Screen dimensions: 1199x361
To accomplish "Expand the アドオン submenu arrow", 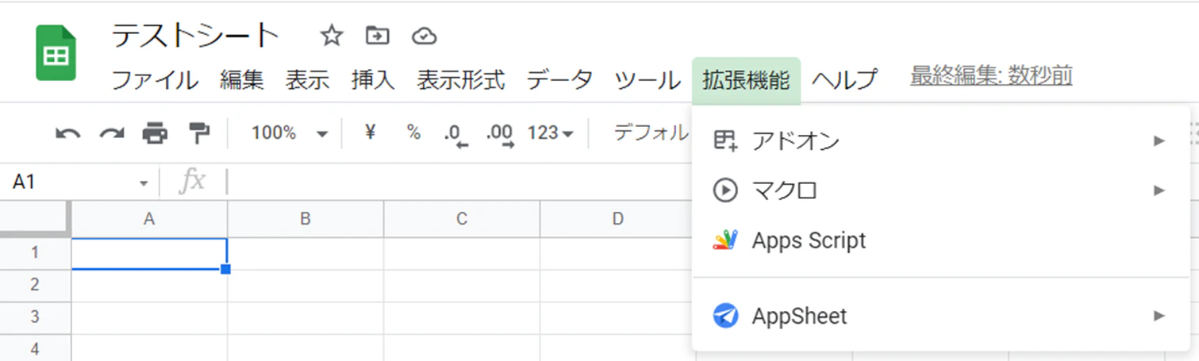I will [x=1159, y=141].
